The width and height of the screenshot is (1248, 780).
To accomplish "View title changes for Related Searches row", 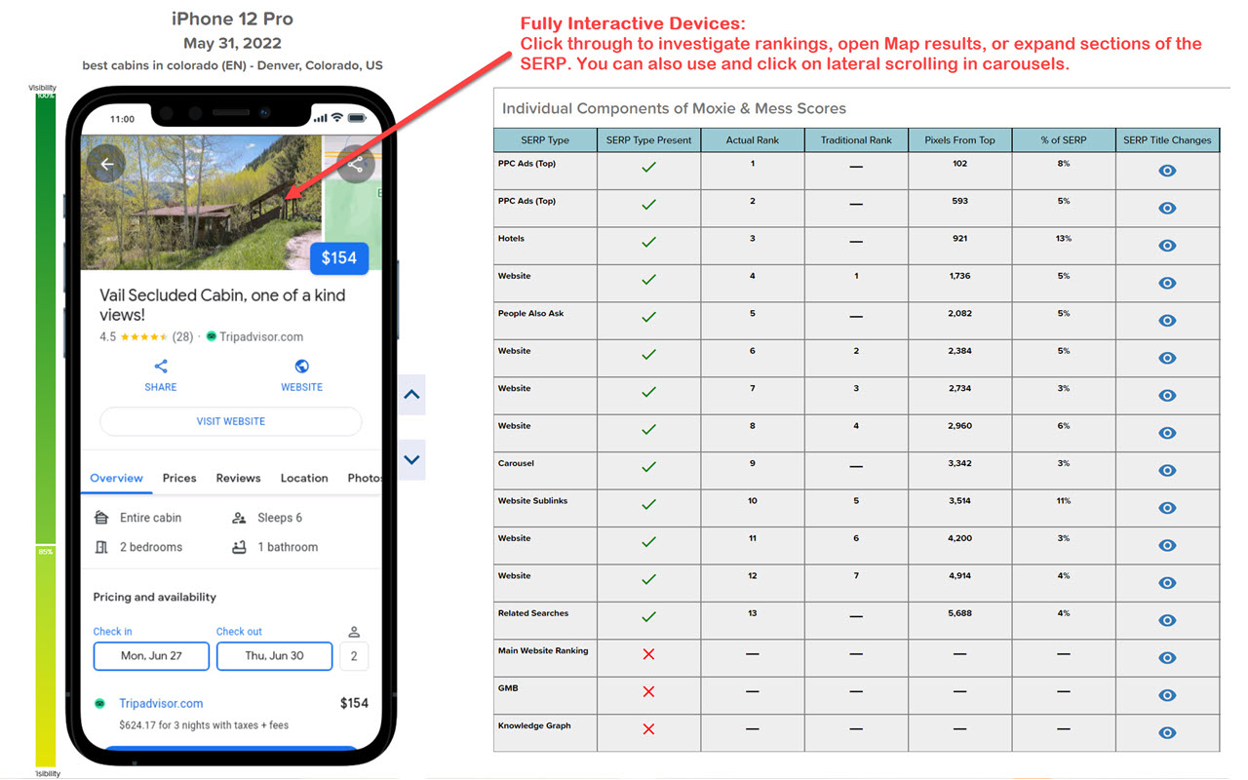I will pyautogui.click(x=1167, y=620).
